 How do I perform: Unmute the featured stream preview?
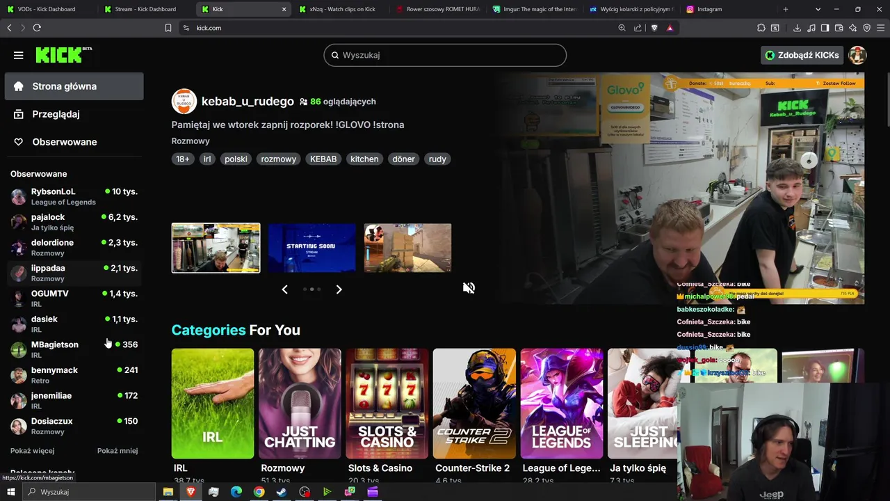pos(469,288)
